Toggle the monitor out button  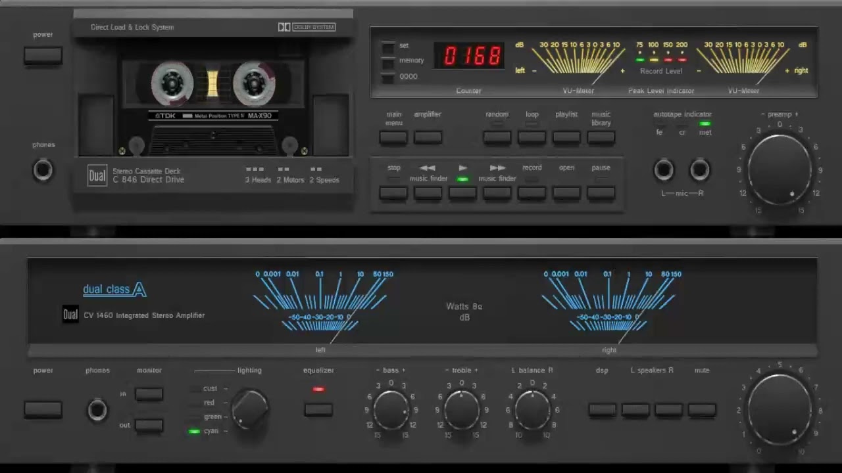click(149, 426)
